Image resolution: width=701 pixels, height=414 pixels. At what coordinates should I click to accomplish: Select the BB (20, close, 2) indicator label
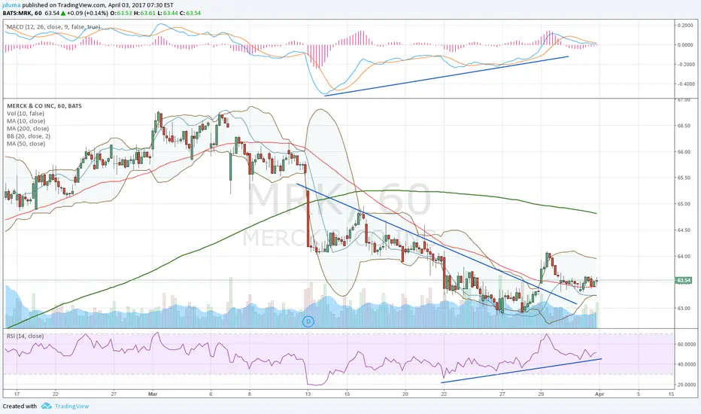tap(29, 136)
